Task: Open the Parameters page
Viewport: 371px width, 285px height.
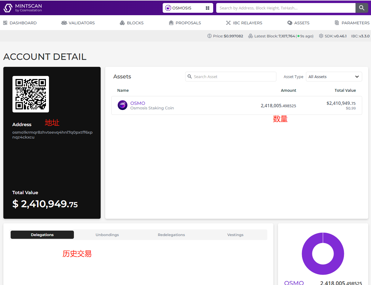Action: [x=352, y=23]
